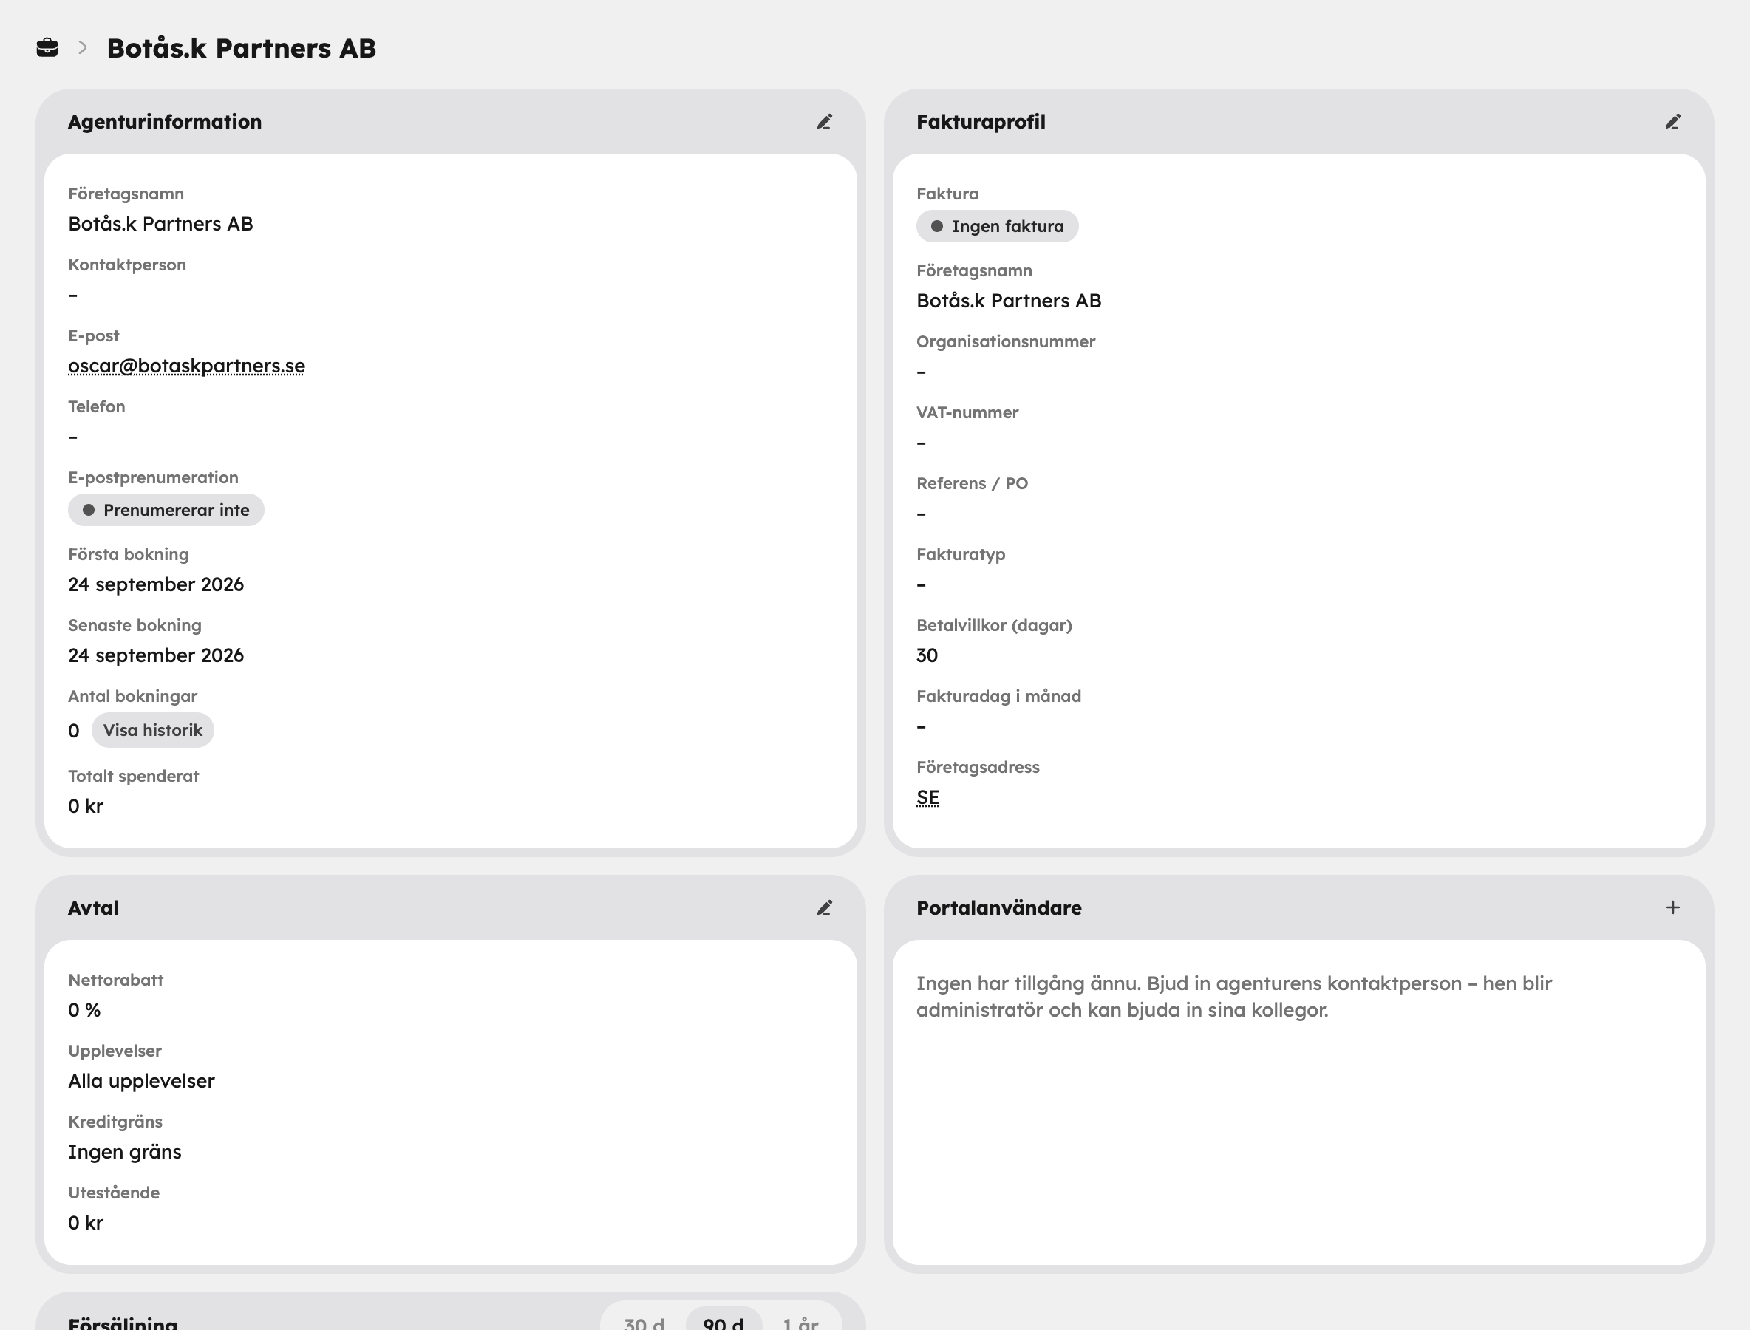Select the 1 år period tab
Screen dimensions: 1750x1330
tap(800, 1323)
